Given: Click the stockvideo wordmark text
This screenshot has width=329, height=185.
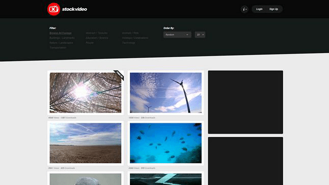Looking at the screenshot, I should point(74,9).
